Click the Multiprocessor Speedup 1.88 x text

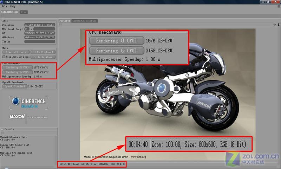click(x=22, y=77)
